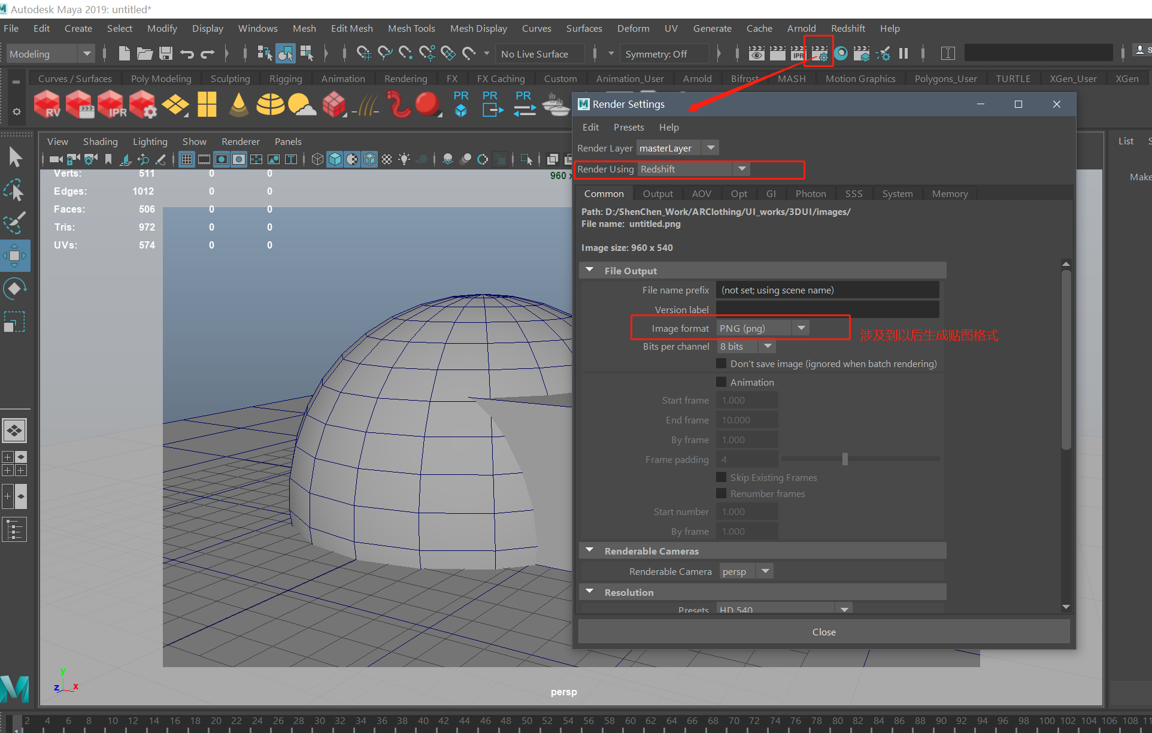Select the arrow Select tool
The width and height of the screenshot is (1152, 733).
(15, 157)
